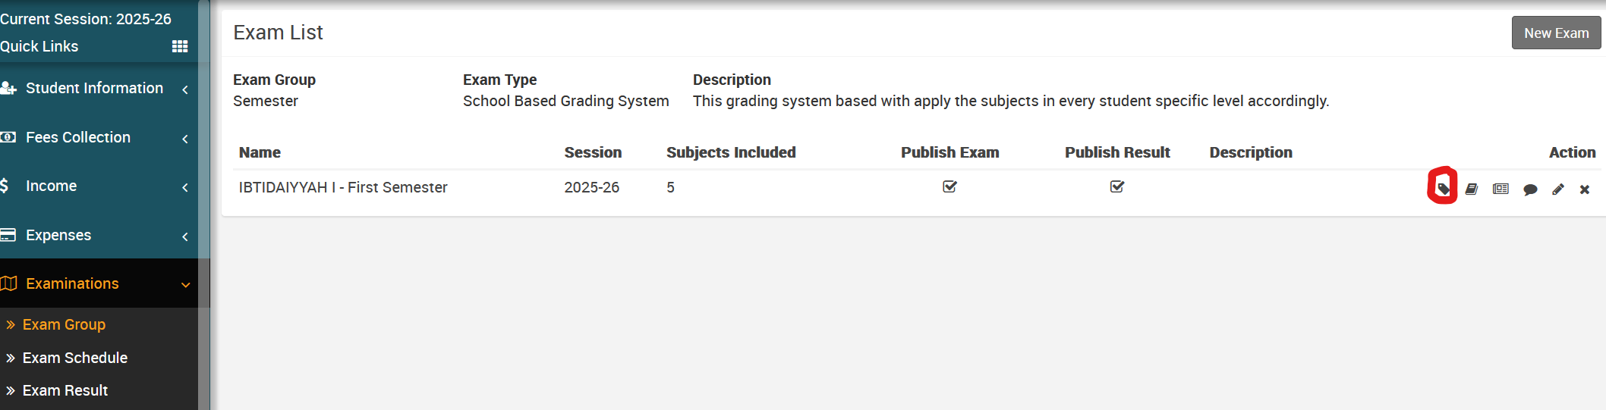Click the New Exam button
This screenshot has width=1606, height=410.
[x=1556, y=33]
